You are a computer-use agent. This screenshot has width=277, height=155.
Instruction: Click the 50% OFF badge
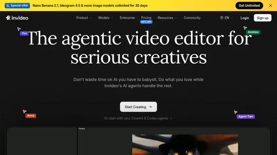[x=146, y=22]
